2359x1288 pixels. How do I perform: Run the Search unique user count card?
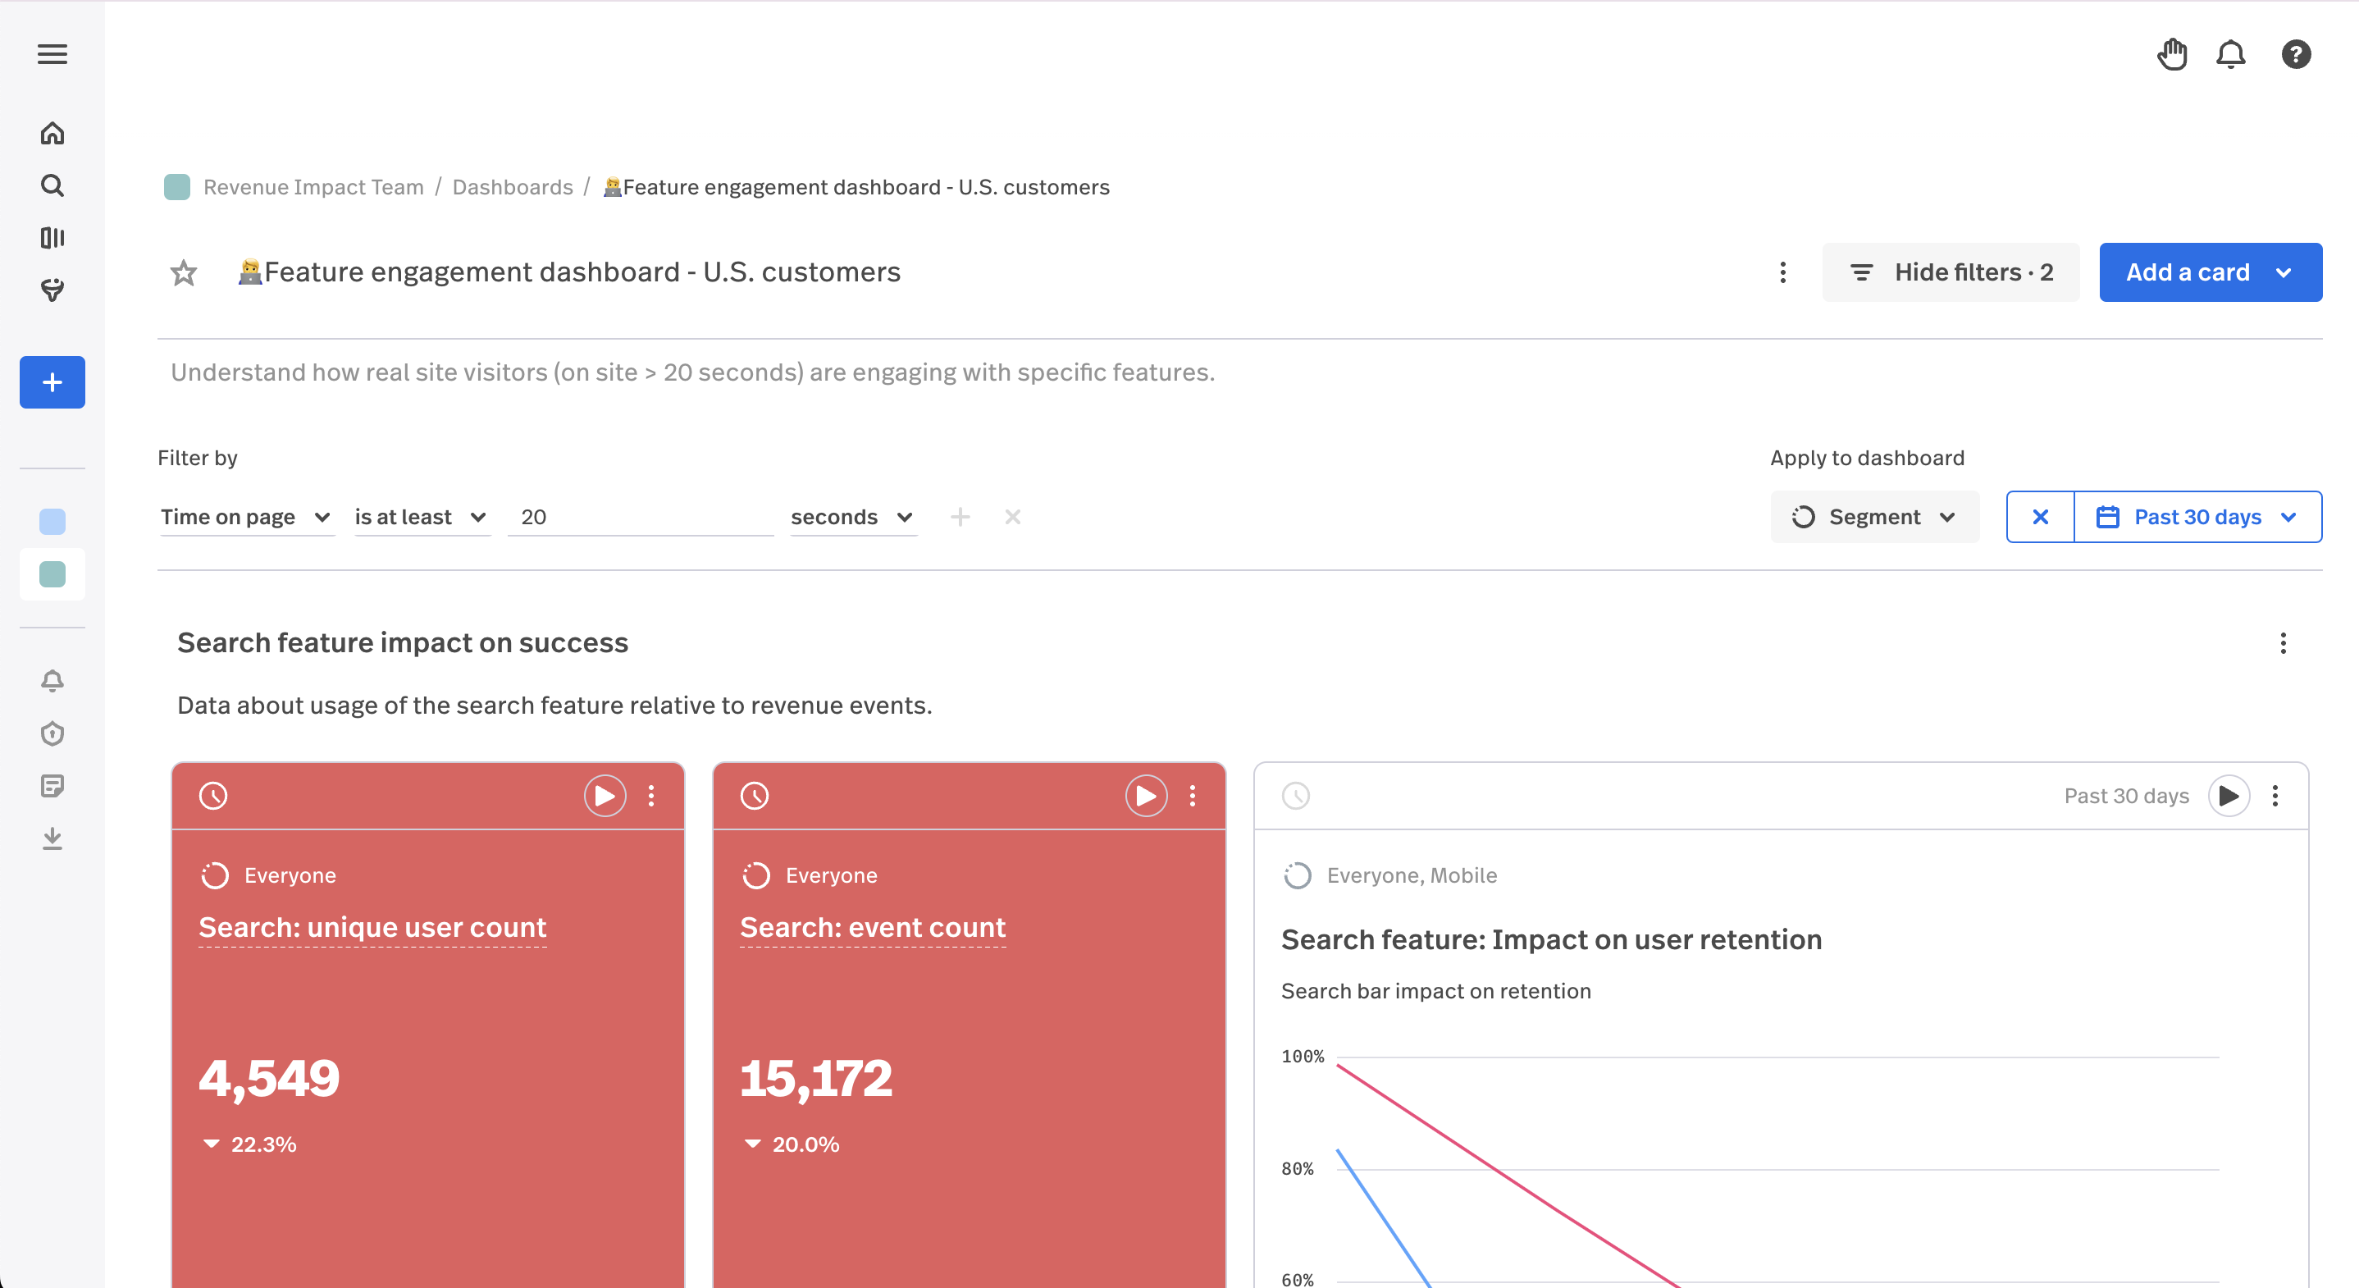pyautogui.click(x=604, y=795)
